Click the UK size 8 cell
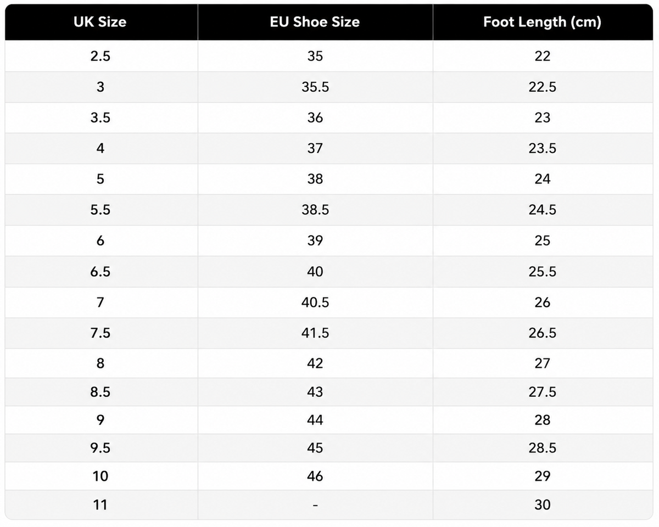This screenshot has height=527, width=659. 101,363
